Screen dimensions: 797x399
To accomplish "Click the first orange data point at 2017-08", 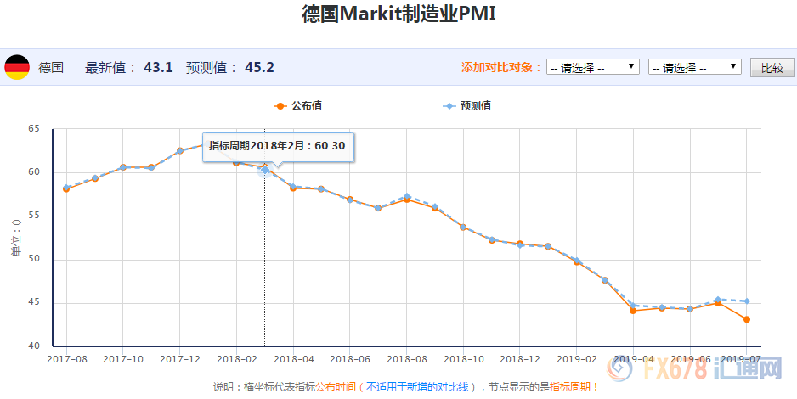I will tap(66, 188).
